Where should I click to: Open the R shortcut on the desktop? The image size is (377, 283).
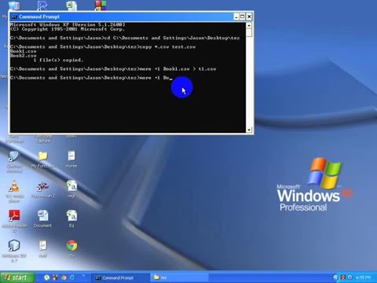tap(42, 6)
